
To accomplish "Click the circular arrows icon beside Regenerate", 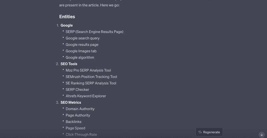I will pyautogui.click(x=200, y=132).
